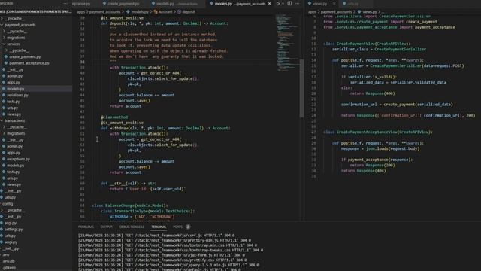Select the views.py tab in the right editor

pyautogui.click(x=320, y=4)
